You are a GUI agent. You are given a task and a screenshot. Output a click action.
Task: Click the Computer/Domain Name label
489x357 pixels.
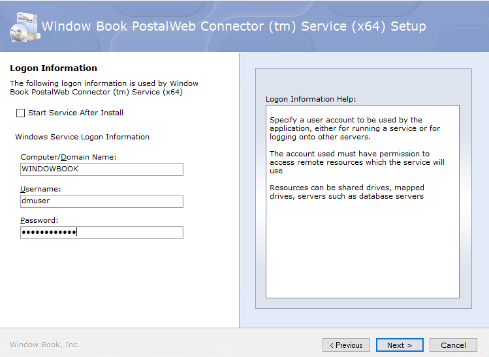(x=69, y=157)
